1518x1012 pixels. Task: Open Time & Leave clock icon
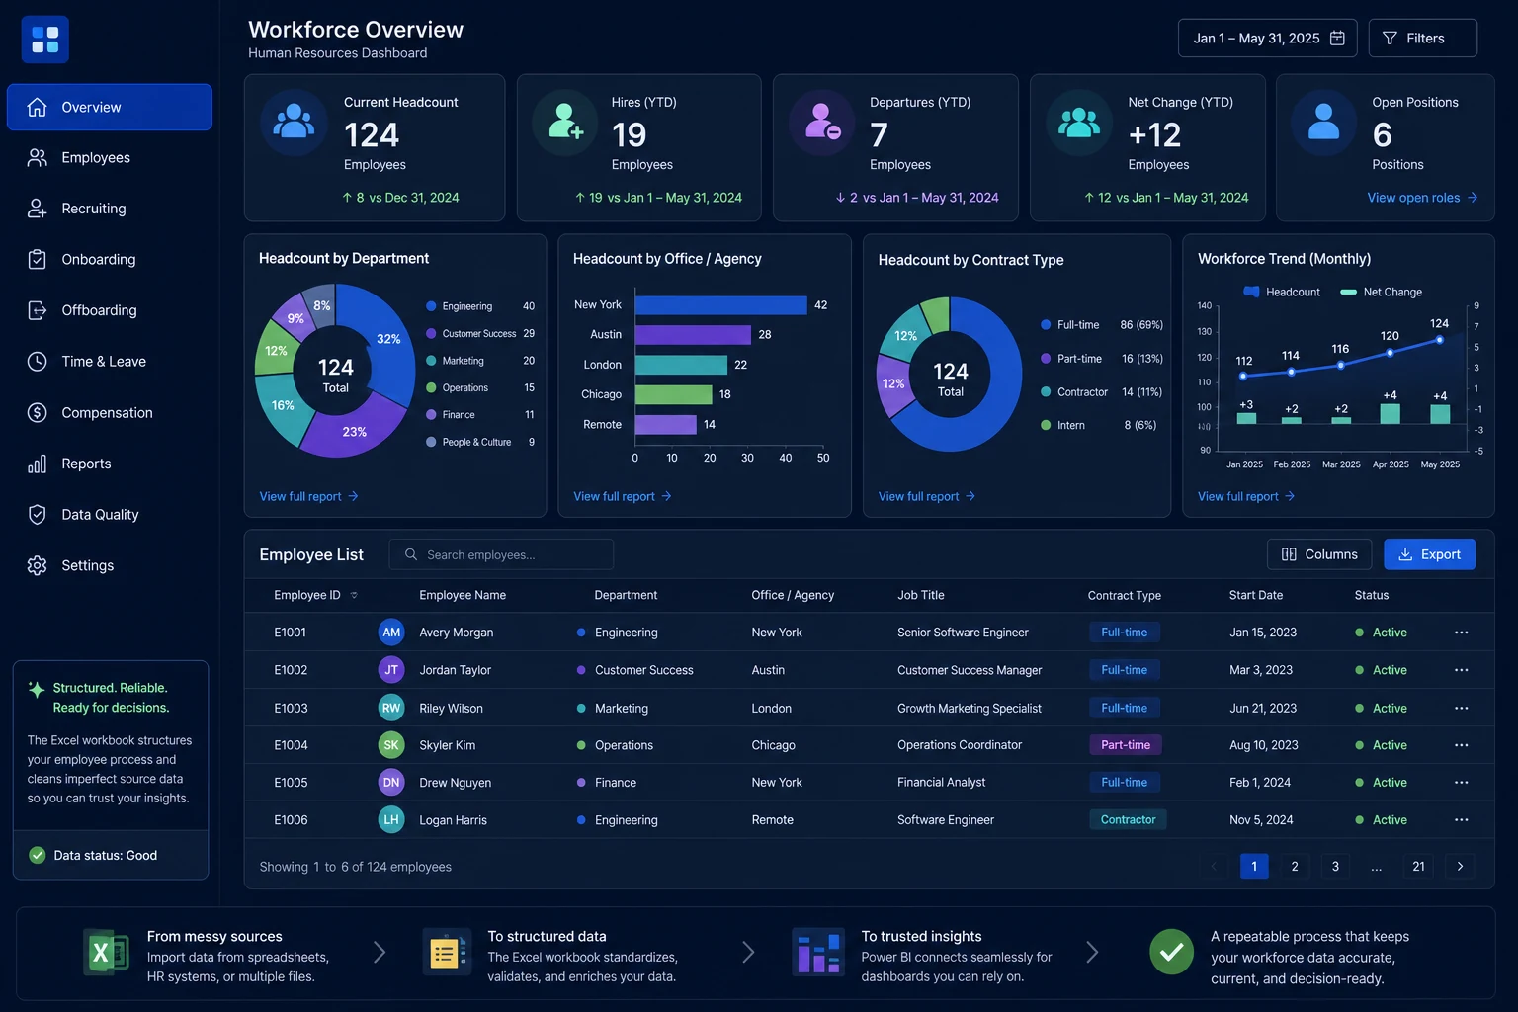point(37,362)
